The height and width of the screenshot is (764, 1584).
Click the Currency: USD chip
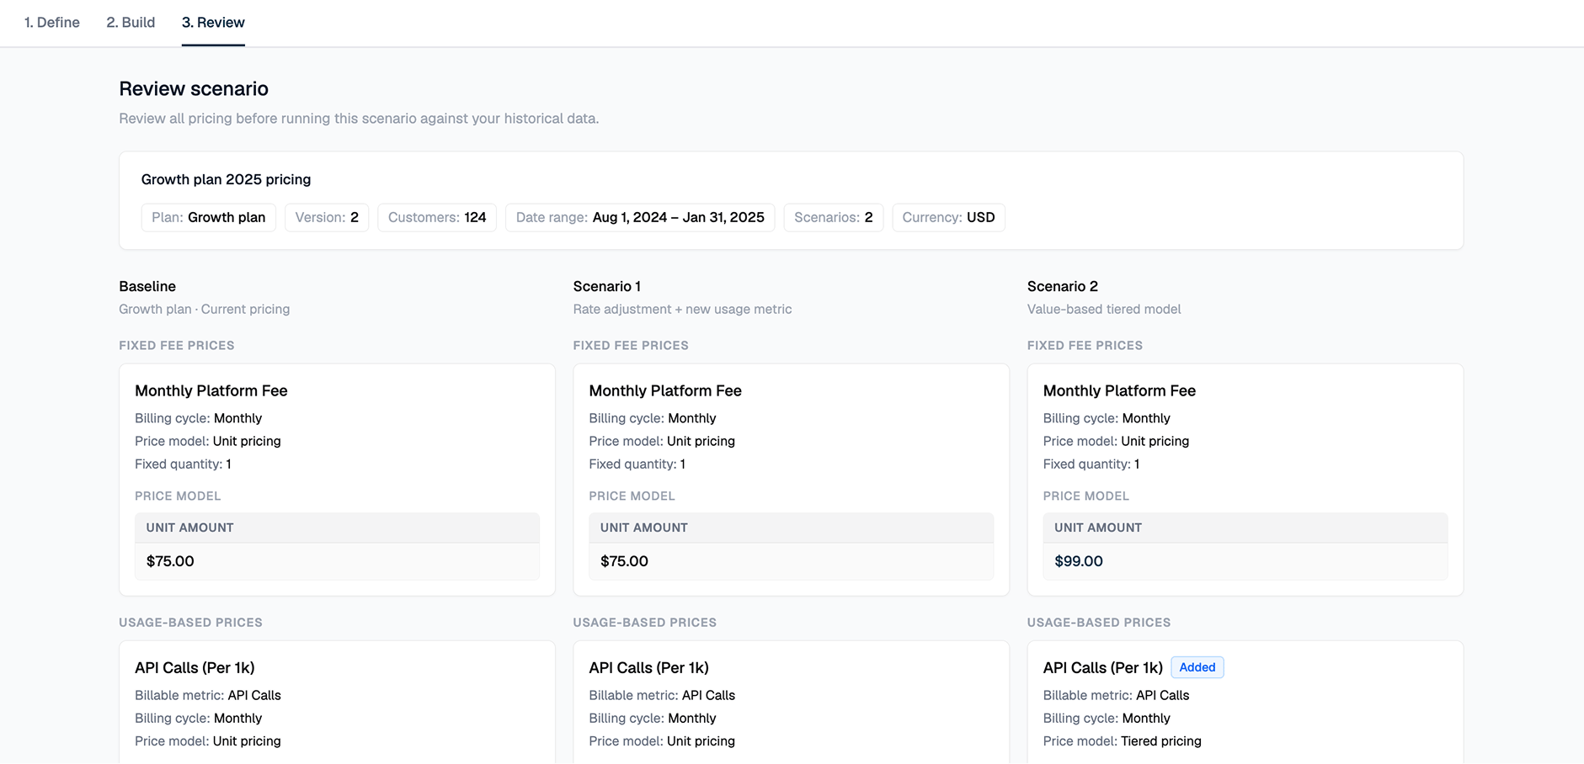(x=948, y=217)
